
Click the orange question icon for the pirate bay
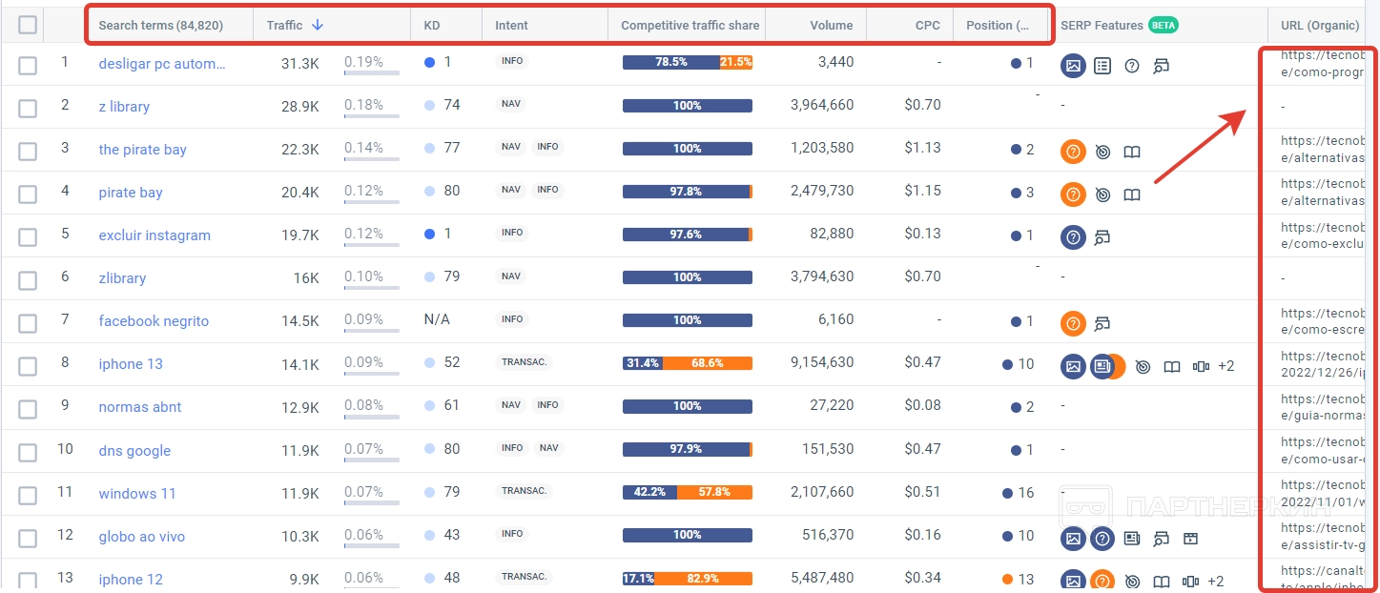(1073, 152)
